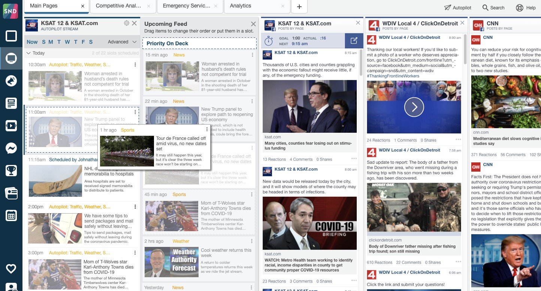The height and width of the screenshot is (291, 541).
Task: Click the compose post icon in KSAT column
Action: coord(354,41)
